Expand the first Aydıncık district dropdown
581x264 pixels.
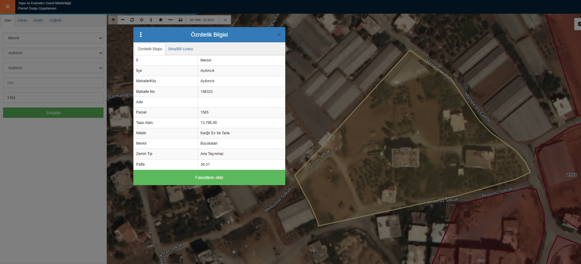click(x=53, y=53)
